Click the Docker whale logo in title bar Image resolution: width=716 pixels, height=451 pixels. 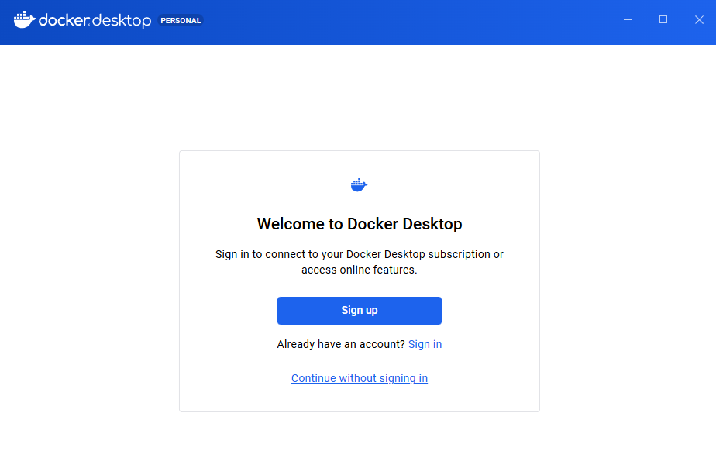click(24, 20)
